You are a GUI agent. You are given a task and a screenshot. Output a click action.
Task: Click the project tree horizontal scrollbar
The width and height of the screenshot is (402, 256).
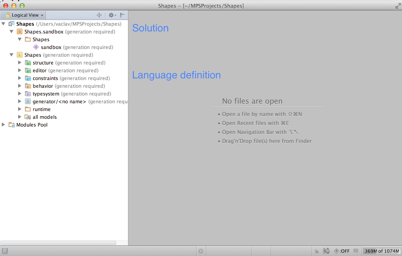[x=58, y=243]
